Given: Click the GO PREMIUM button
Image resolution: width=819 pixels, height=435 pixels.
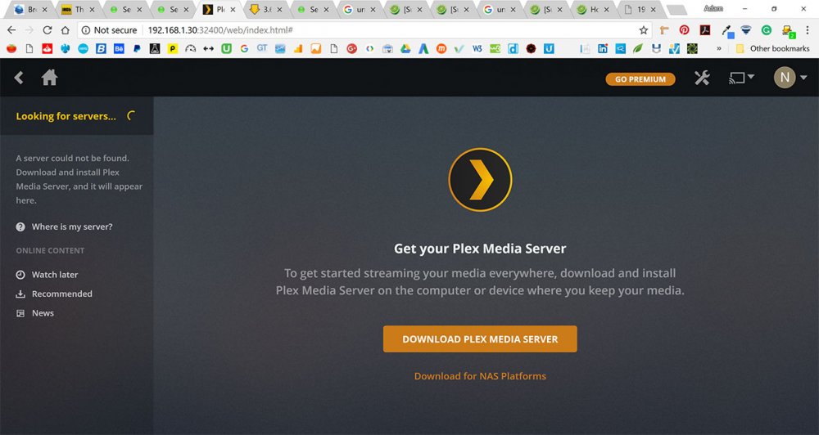Looking at the screenshot, I should click(x=640, y=79).
